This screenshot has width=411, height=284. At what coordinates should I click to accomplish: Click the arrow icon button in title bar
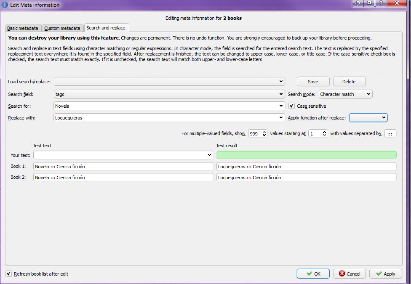click(369, 3)
